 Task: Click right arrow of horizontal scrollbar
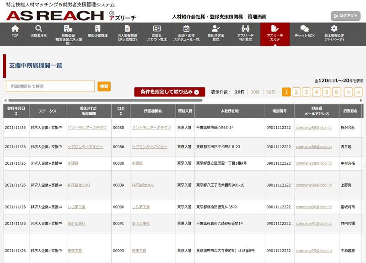(x=361, y=100)
